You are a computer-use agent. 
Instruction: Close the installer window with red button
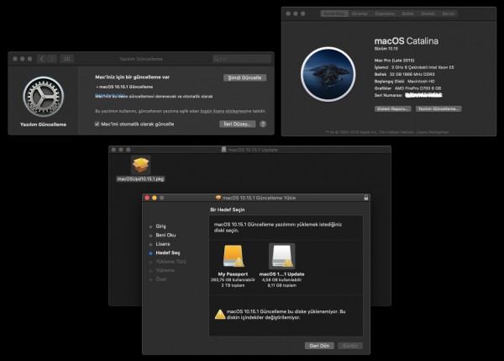(x=147, y=198)
